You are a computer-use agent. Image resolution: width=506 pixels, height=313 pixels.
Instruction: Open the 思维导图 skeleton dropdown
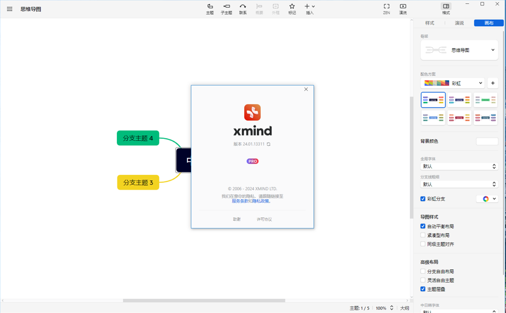[459, 50]
